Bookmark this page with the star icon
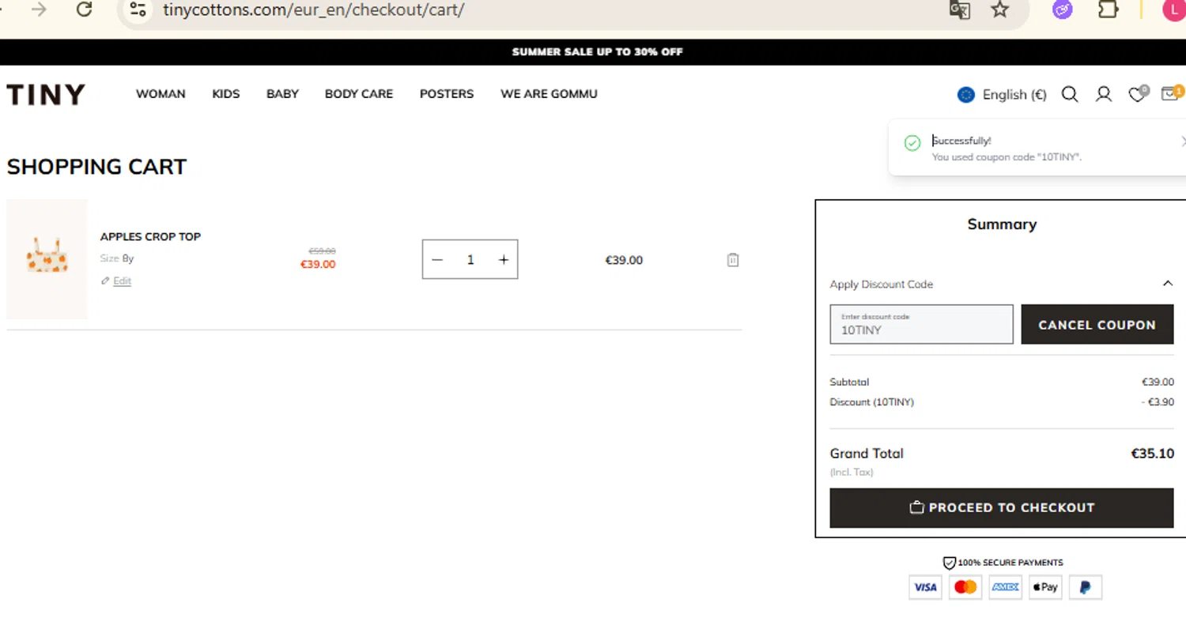The width and height of the screenshot is (1186, 618). tap(1000, 9)
